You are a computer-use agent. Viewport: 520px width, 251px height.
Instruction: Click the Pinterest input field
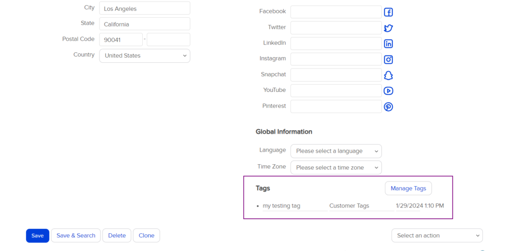point(336,106)
